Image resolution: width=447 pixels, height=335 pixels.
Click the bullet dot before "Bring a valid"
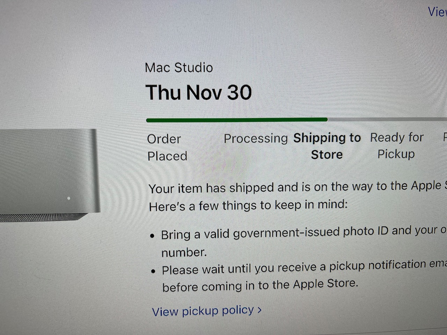(x=152, y=236)
